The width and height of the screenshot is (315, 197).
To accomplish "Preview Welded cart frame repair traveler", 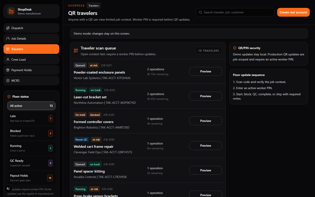I will point(206,146).
